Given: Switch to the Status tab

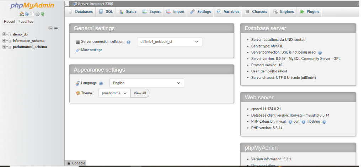Looking at the screenshot, I should pyautogui.click(x=128, y=12).
